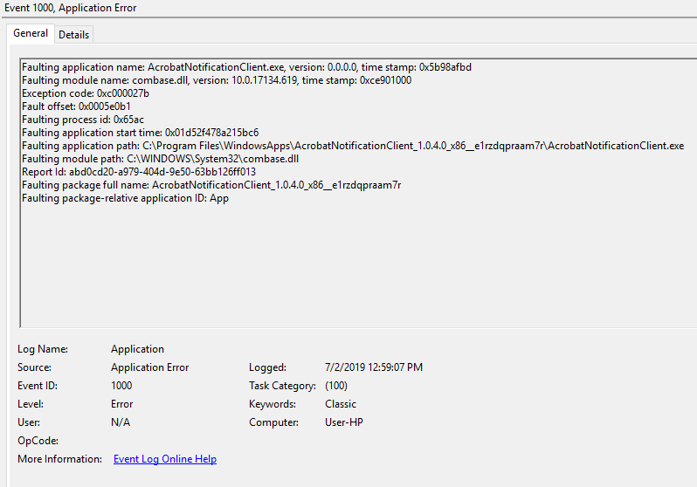Viewport: 697px width, 487px height.
Task: Click the Faulting module path line
Action: 160,159
